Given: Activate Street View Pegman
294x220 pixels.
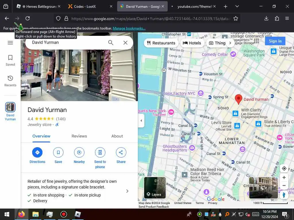Looking at the screenshot, I should coord(284,195).
